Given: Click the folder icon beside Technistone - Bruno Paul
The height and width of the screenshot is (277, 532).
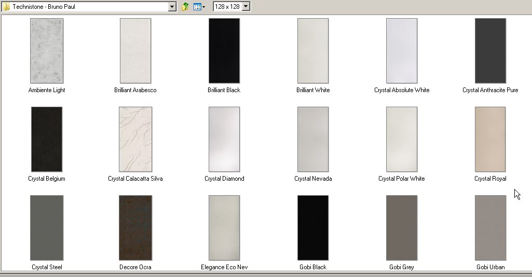Looking at the screenshot, I should 6,6.
